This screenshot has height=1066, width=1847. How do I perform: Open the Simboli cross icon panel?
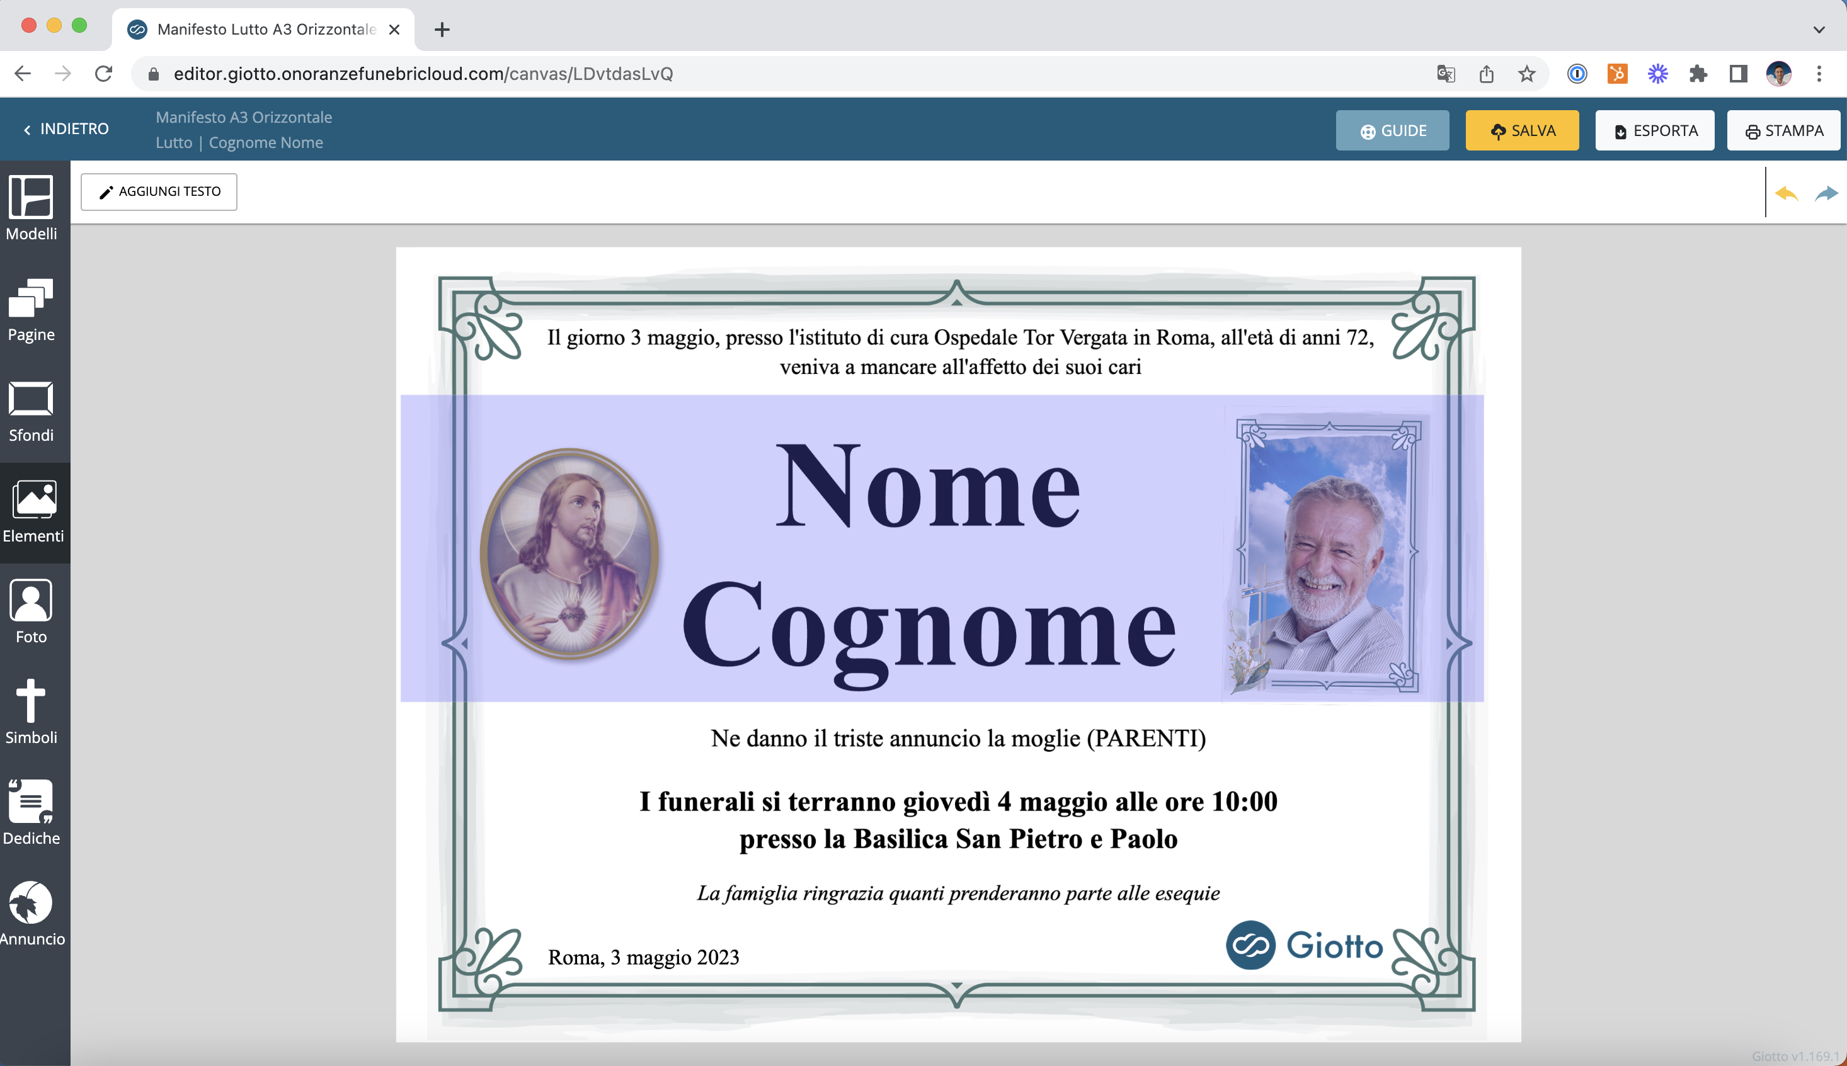click(31, 712)
